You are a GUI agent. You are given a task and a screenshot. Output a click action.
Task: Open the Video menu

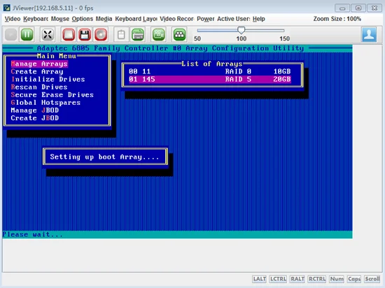pyautogui.click(x=13, y=19)
